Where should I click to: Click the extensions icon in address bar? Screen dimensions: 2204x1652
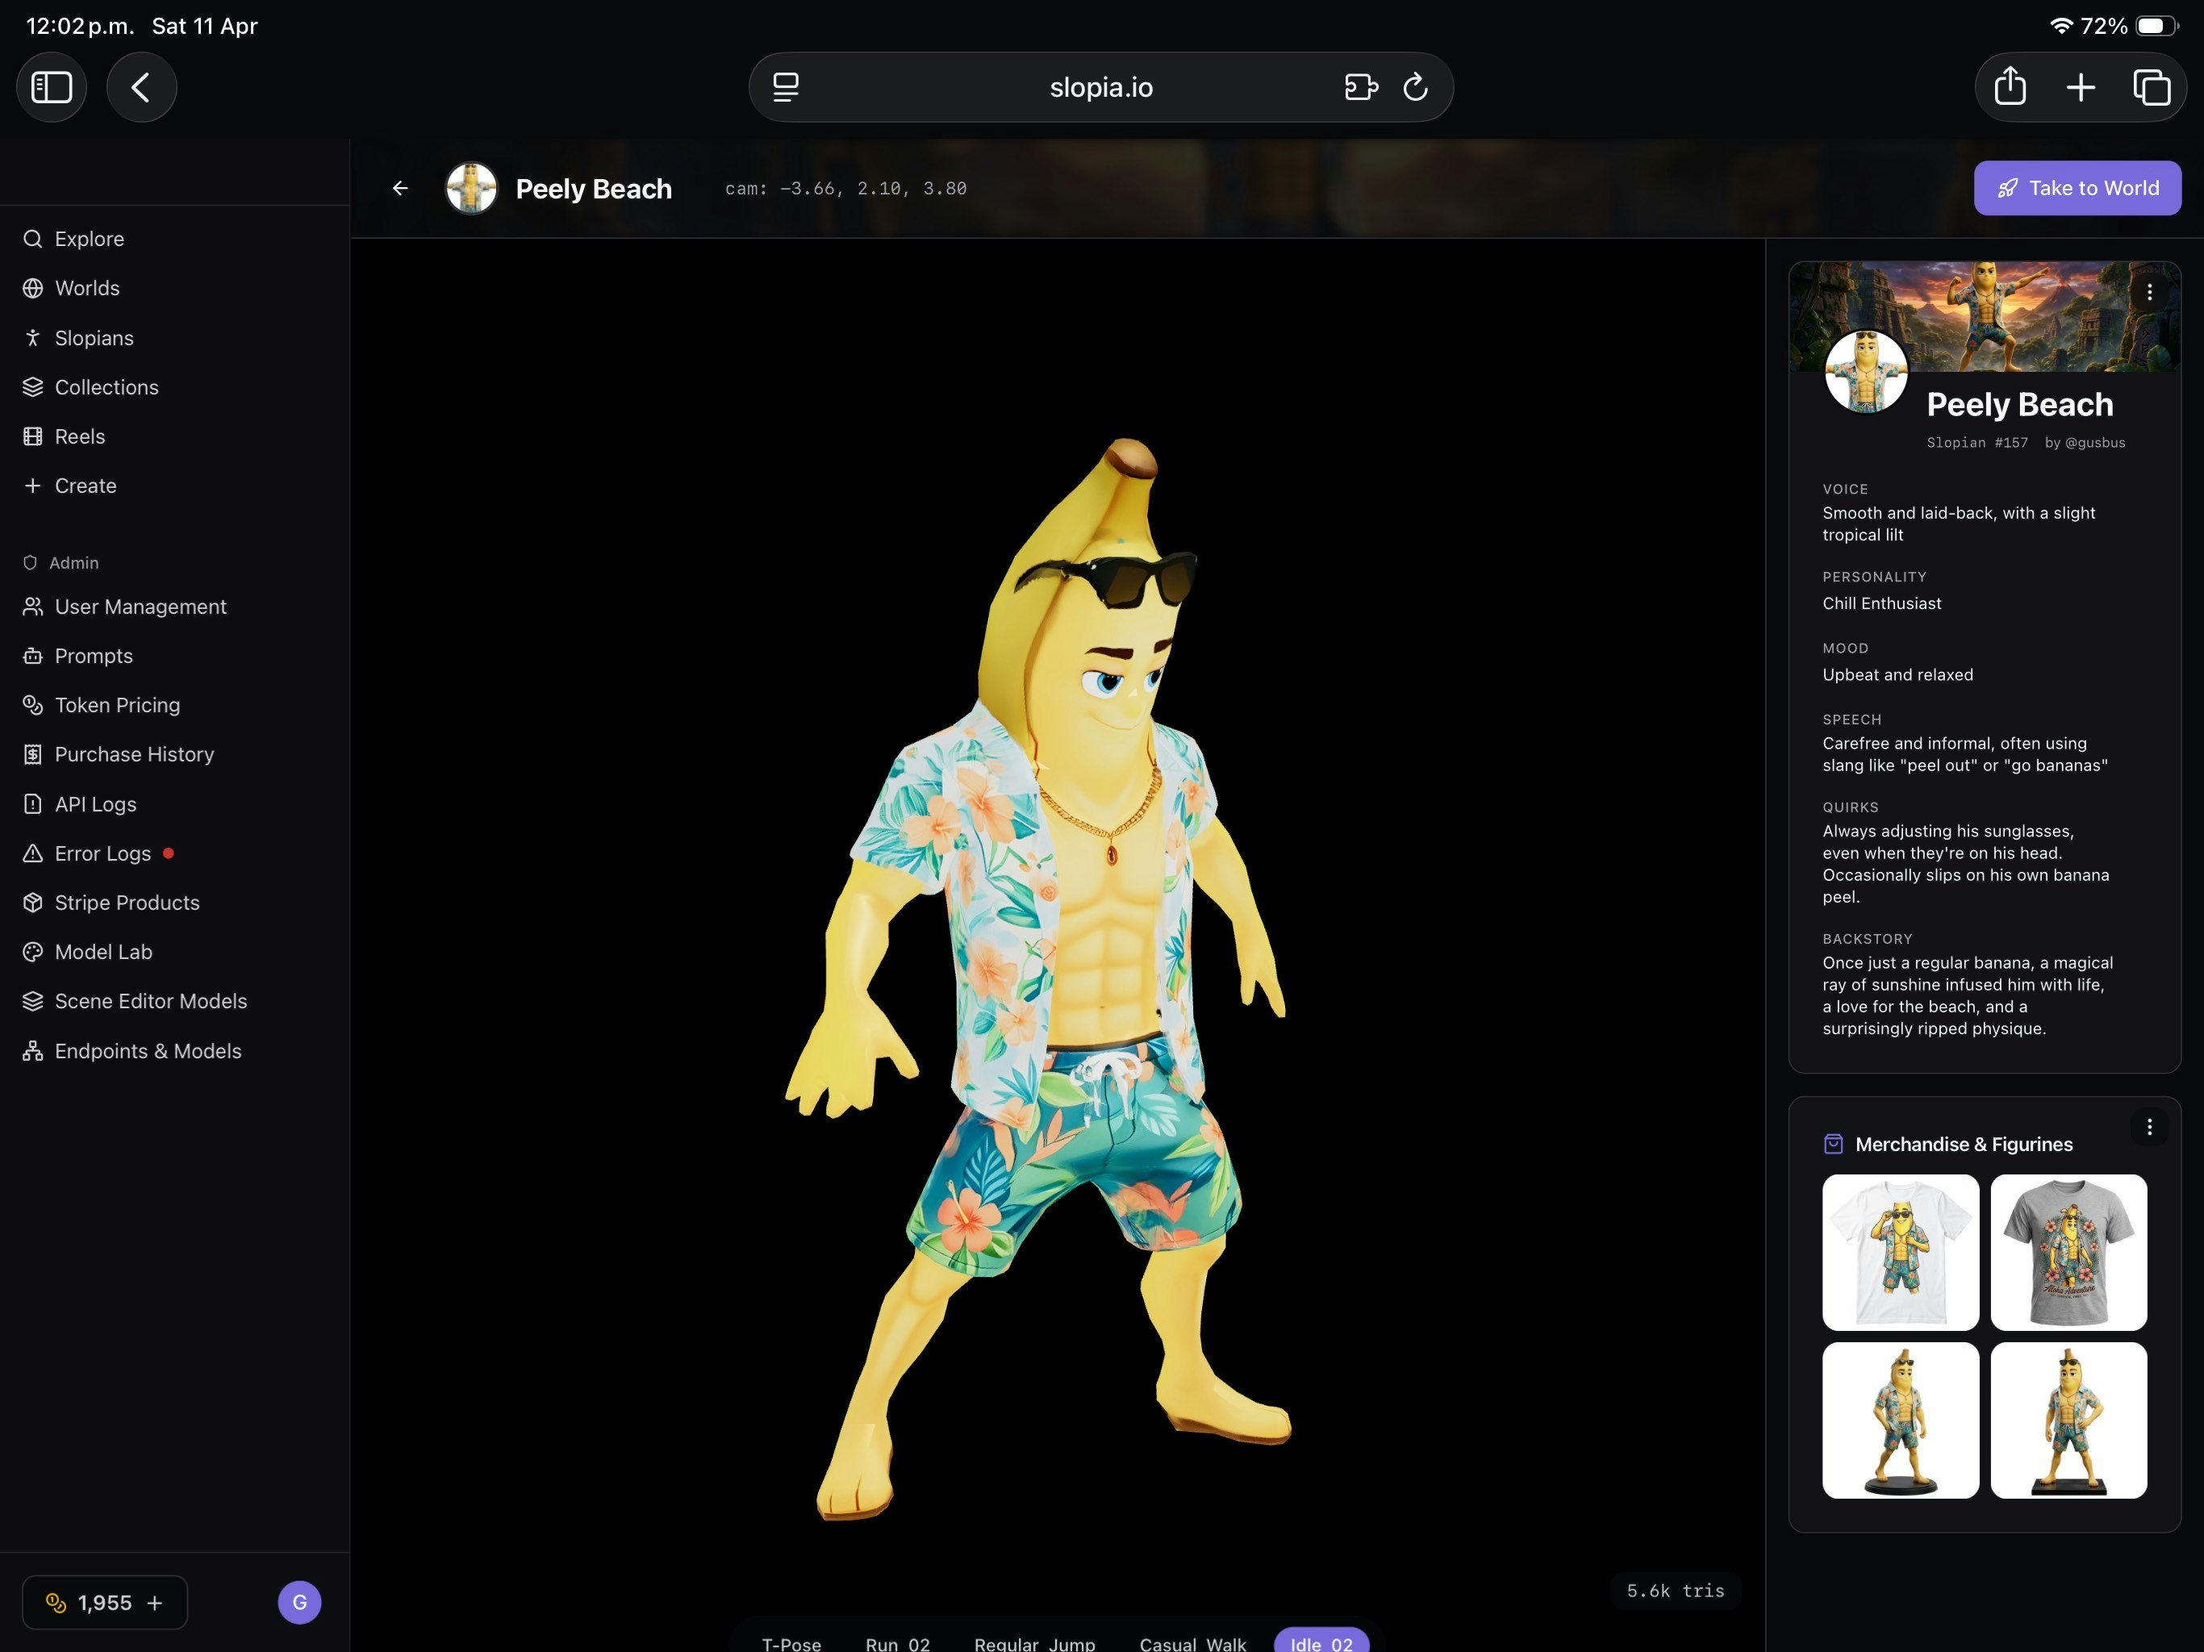point(1360,88)
